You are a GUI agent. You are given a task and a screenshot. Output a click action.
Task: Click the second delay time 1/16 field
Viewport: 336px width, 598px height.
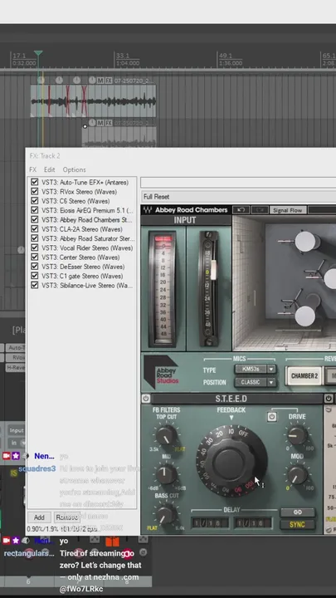[253, 523]
